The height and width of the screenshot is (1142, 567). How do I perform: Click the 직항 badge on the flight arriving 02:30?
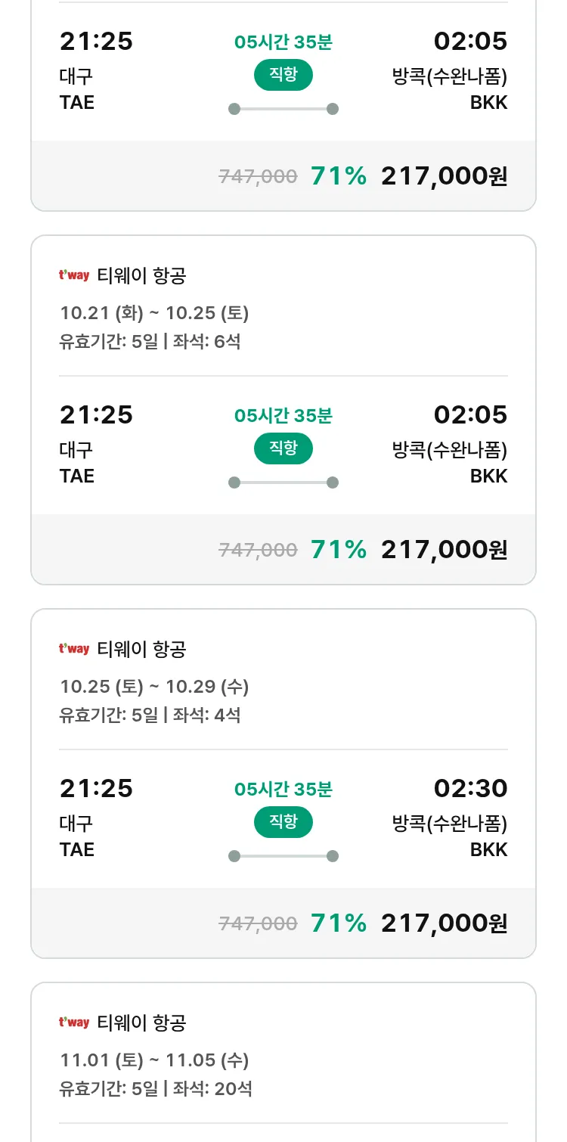point(283,822)
